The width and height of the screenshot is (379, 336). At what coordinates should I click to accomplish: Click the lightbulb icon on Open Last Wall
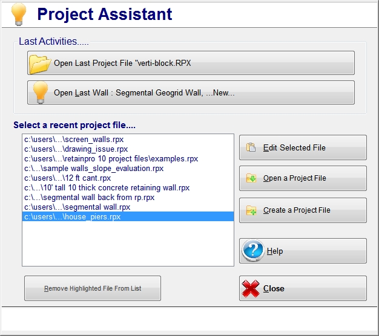point(40,92)
